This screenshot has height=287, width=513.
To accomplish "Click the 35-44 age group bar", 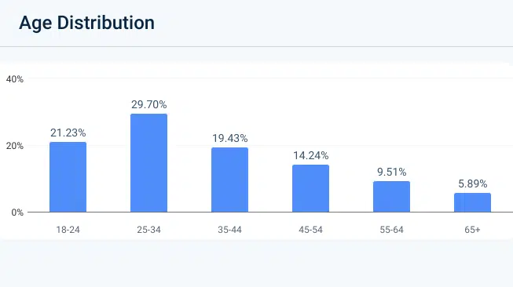I will coord(229,180).
